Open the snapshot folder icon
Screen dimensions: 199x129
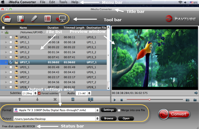click(x=195, y=100)
